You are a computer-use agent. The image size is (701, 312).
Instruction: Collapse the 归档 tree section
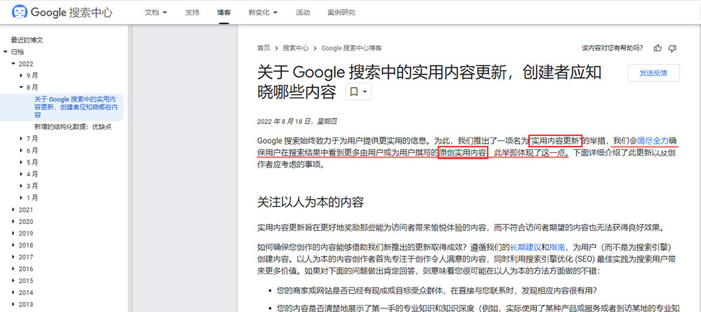coord(6,52)
